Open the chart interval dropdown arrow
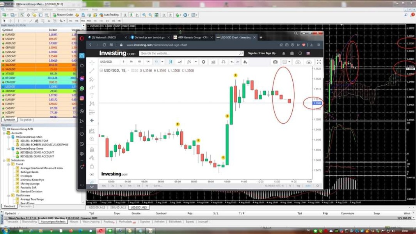 pos(162,62)
